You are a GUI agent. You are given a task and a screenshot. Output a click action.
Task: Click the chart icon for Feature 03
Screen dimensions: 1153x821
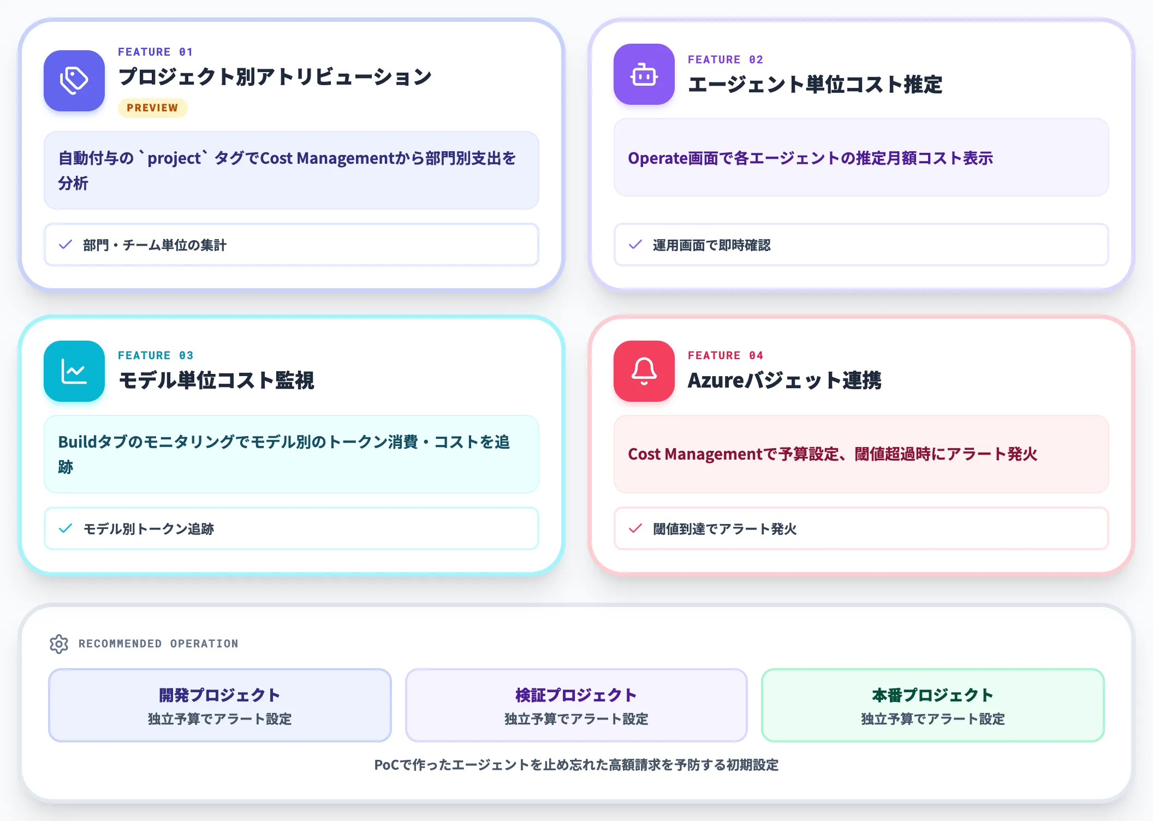point(74,371)
